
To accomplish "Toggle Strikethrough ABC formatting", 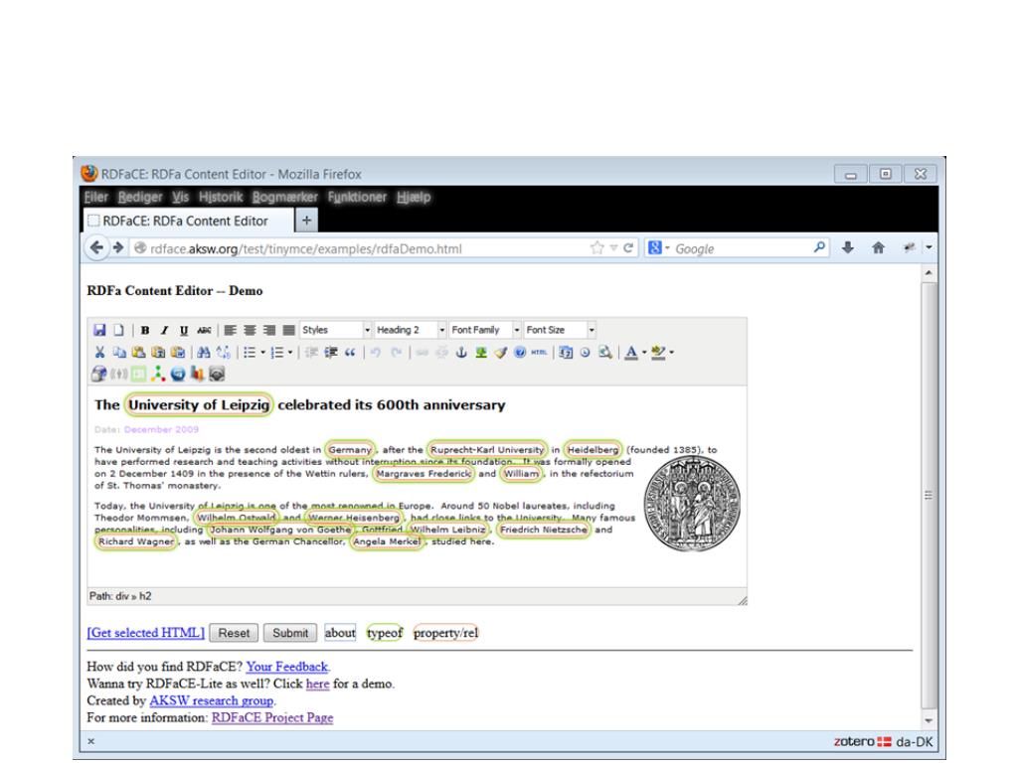I will point(204,330).
